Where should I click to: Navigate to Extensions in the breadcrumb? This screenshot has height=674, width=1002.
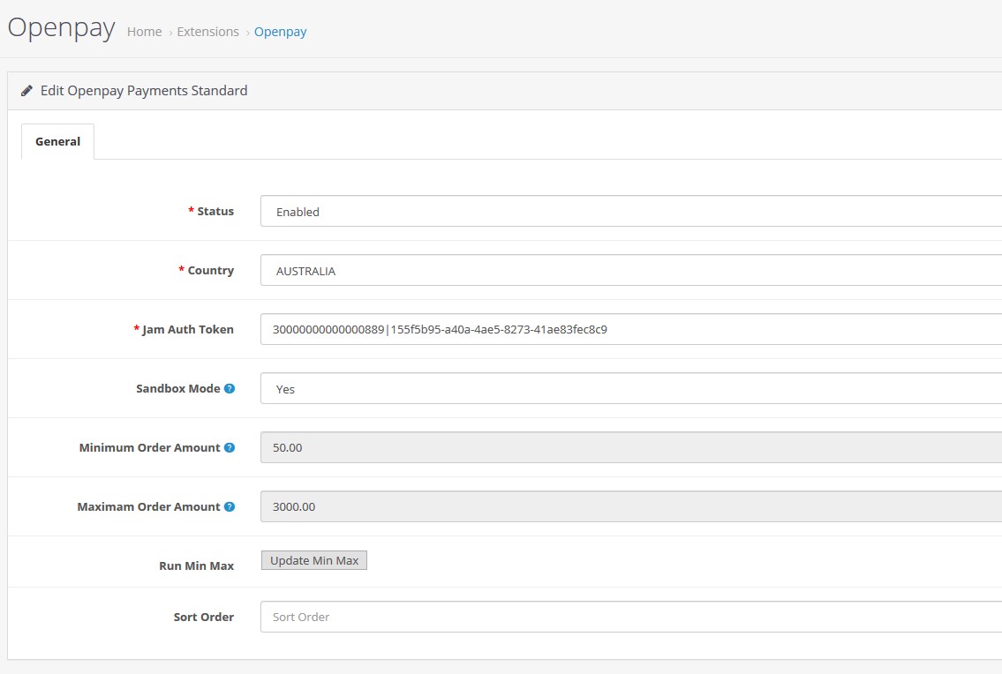pyautogui.click(x=207, y=32)
